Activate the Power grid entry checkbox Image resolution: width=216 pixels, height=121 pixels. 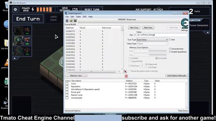67,92
